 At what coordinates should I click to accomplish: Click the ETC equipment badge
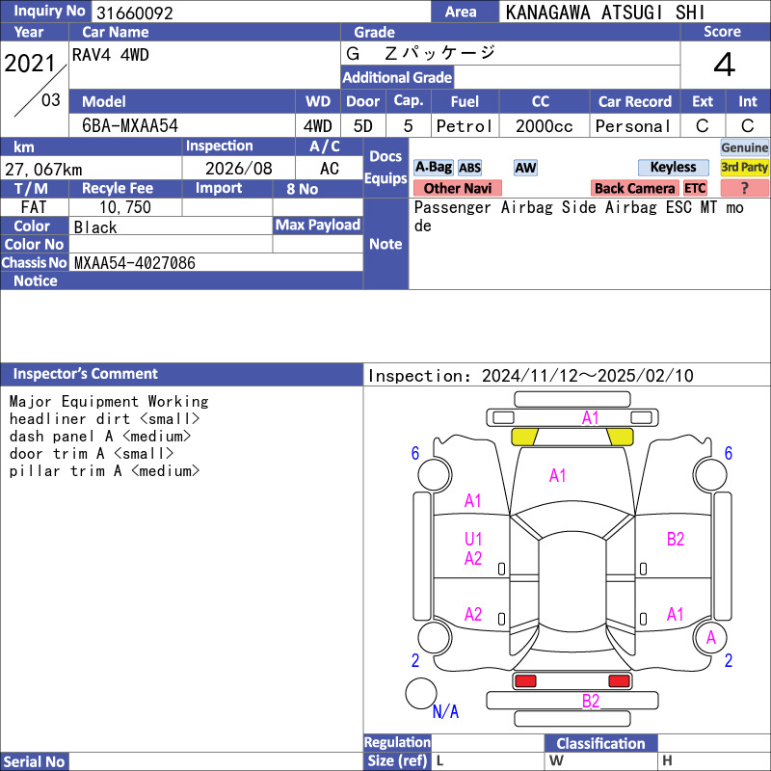pos(695,188)
